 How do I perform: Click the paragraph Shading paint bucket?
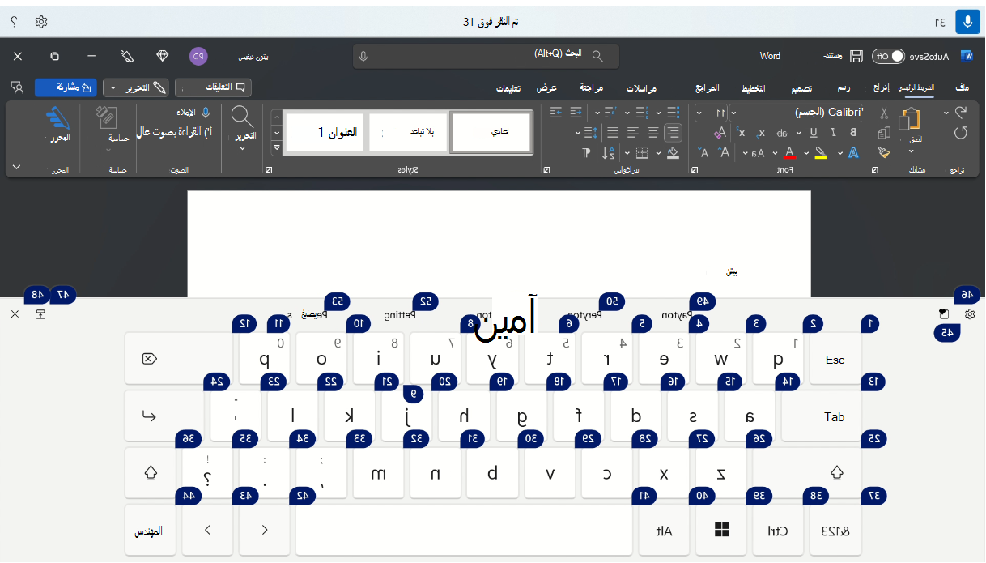[673, 153]
